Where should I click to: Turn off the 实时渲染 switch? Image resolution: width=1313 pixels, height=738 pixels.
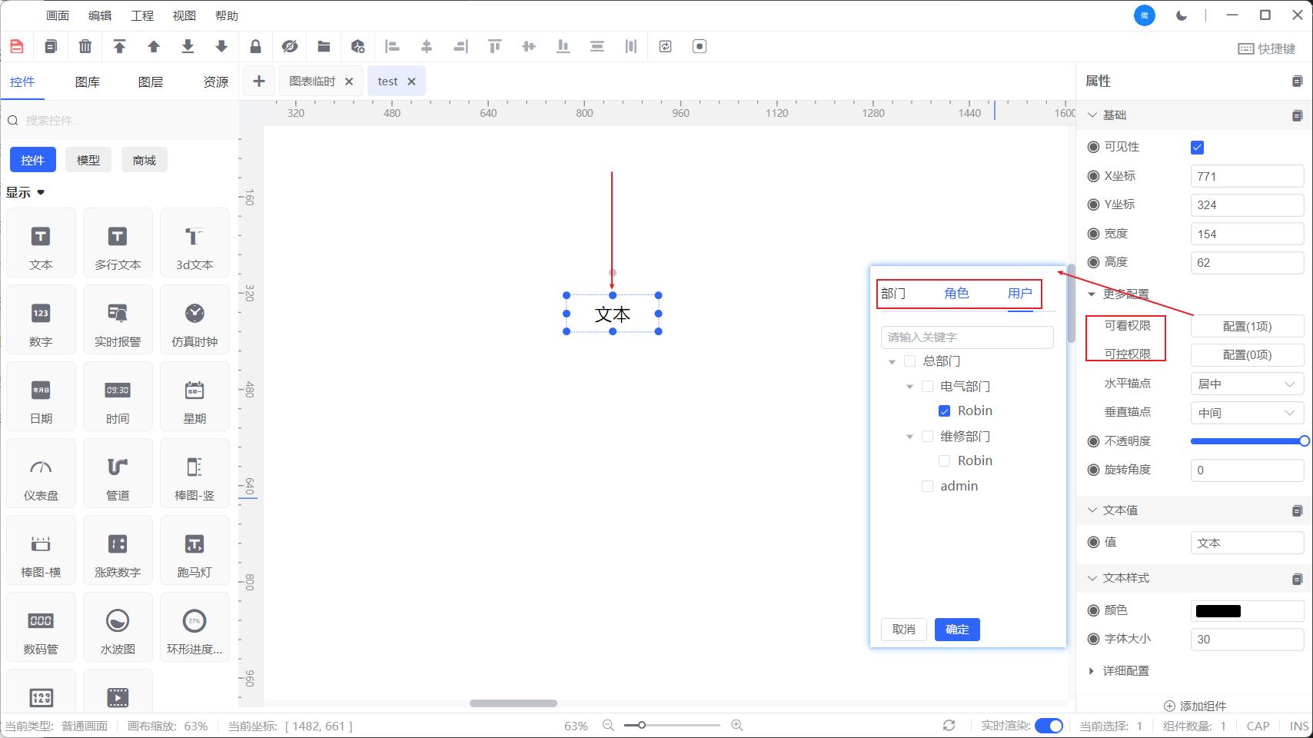pos(1049,726)
